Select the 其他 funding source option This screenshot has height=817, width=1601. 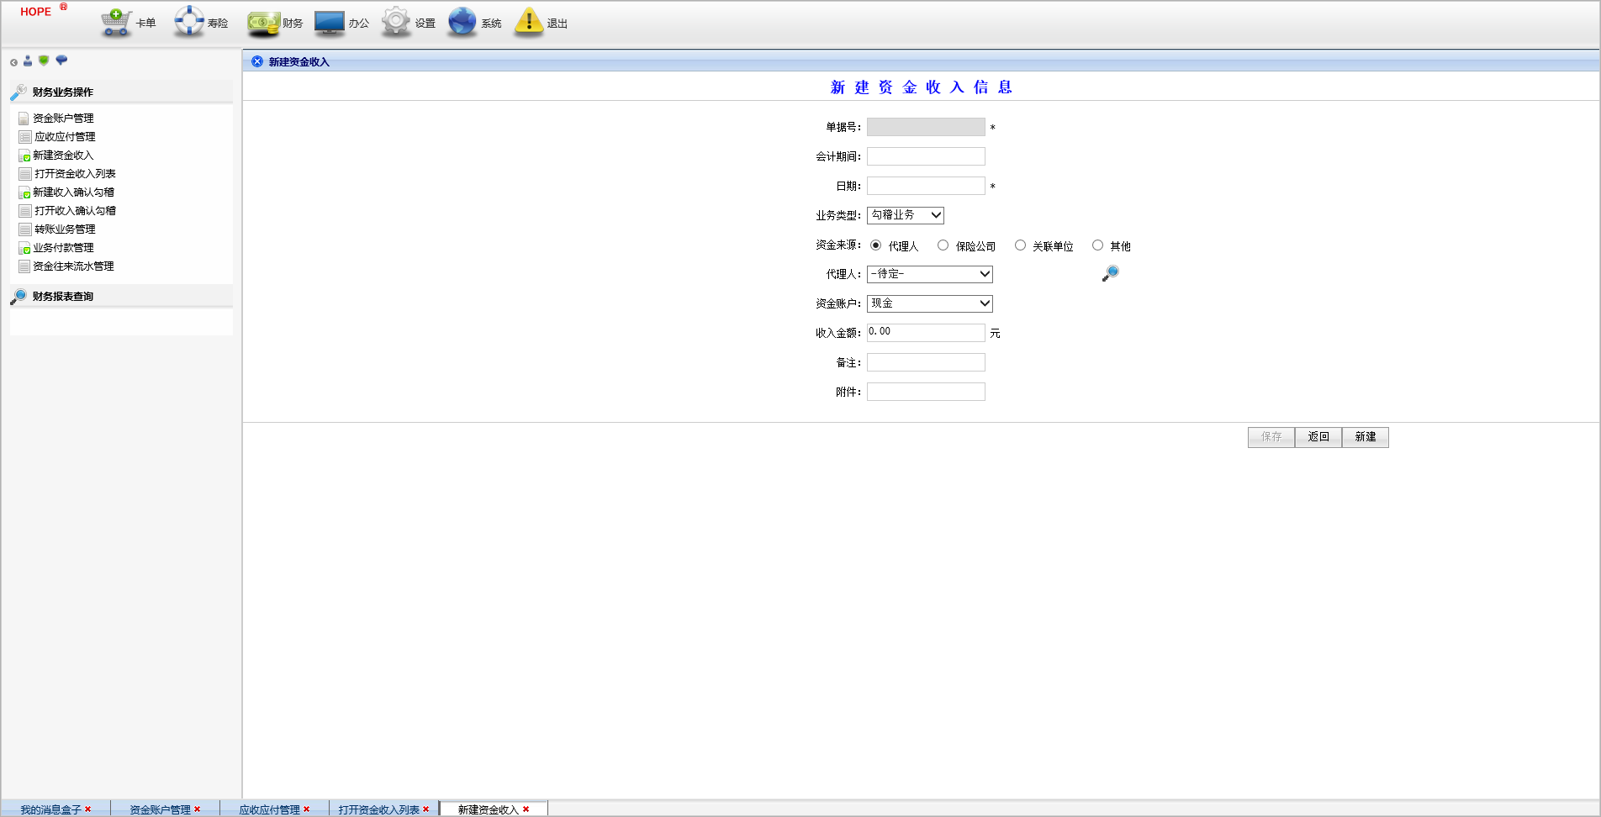[1097, 245]
